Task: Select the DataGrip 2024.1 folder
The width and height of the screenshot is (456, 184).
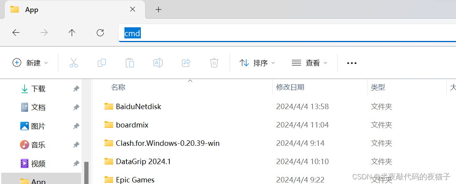Action: click(x=143, y=162)
